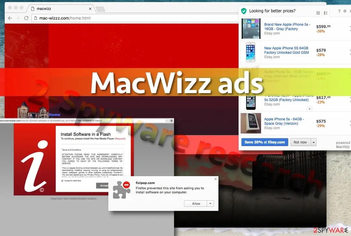Image resolution: width=351 pixels, height=236 pixels.
Task: Open a new tab next to macwizz
Action: click(x=100, y=9)
